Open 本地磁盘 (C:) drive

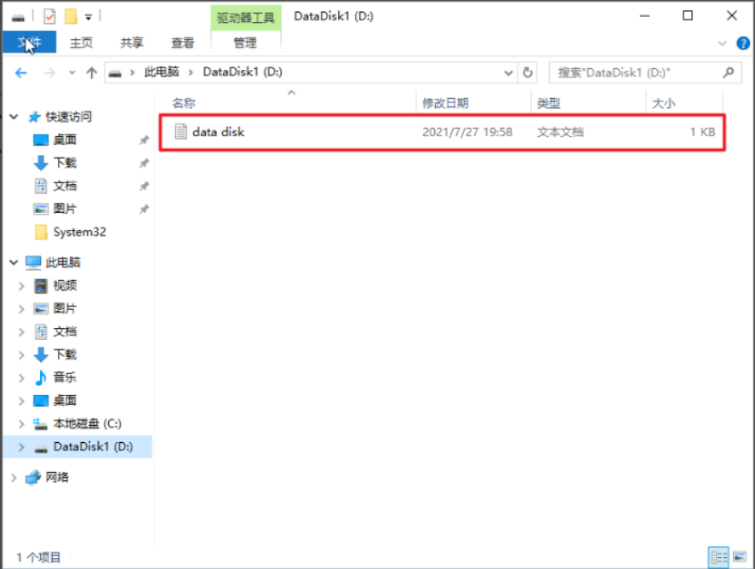87,423
